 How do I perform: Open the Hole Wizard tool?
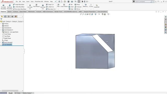tap(36, 6)
